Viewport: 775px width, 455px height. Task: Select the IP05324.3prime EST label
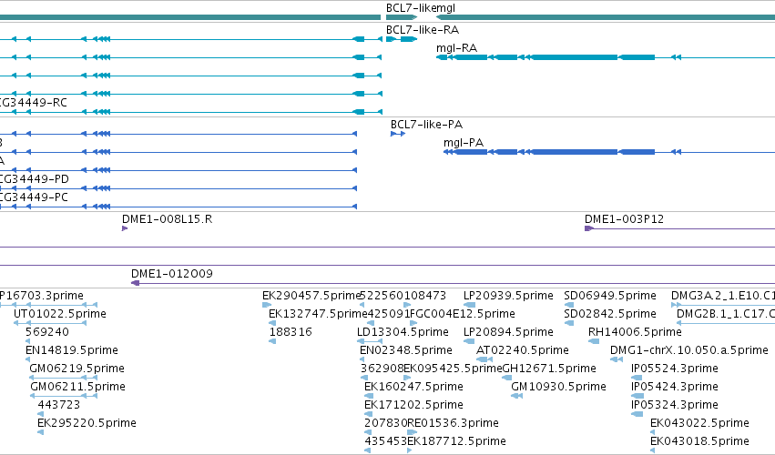point(675,405)
